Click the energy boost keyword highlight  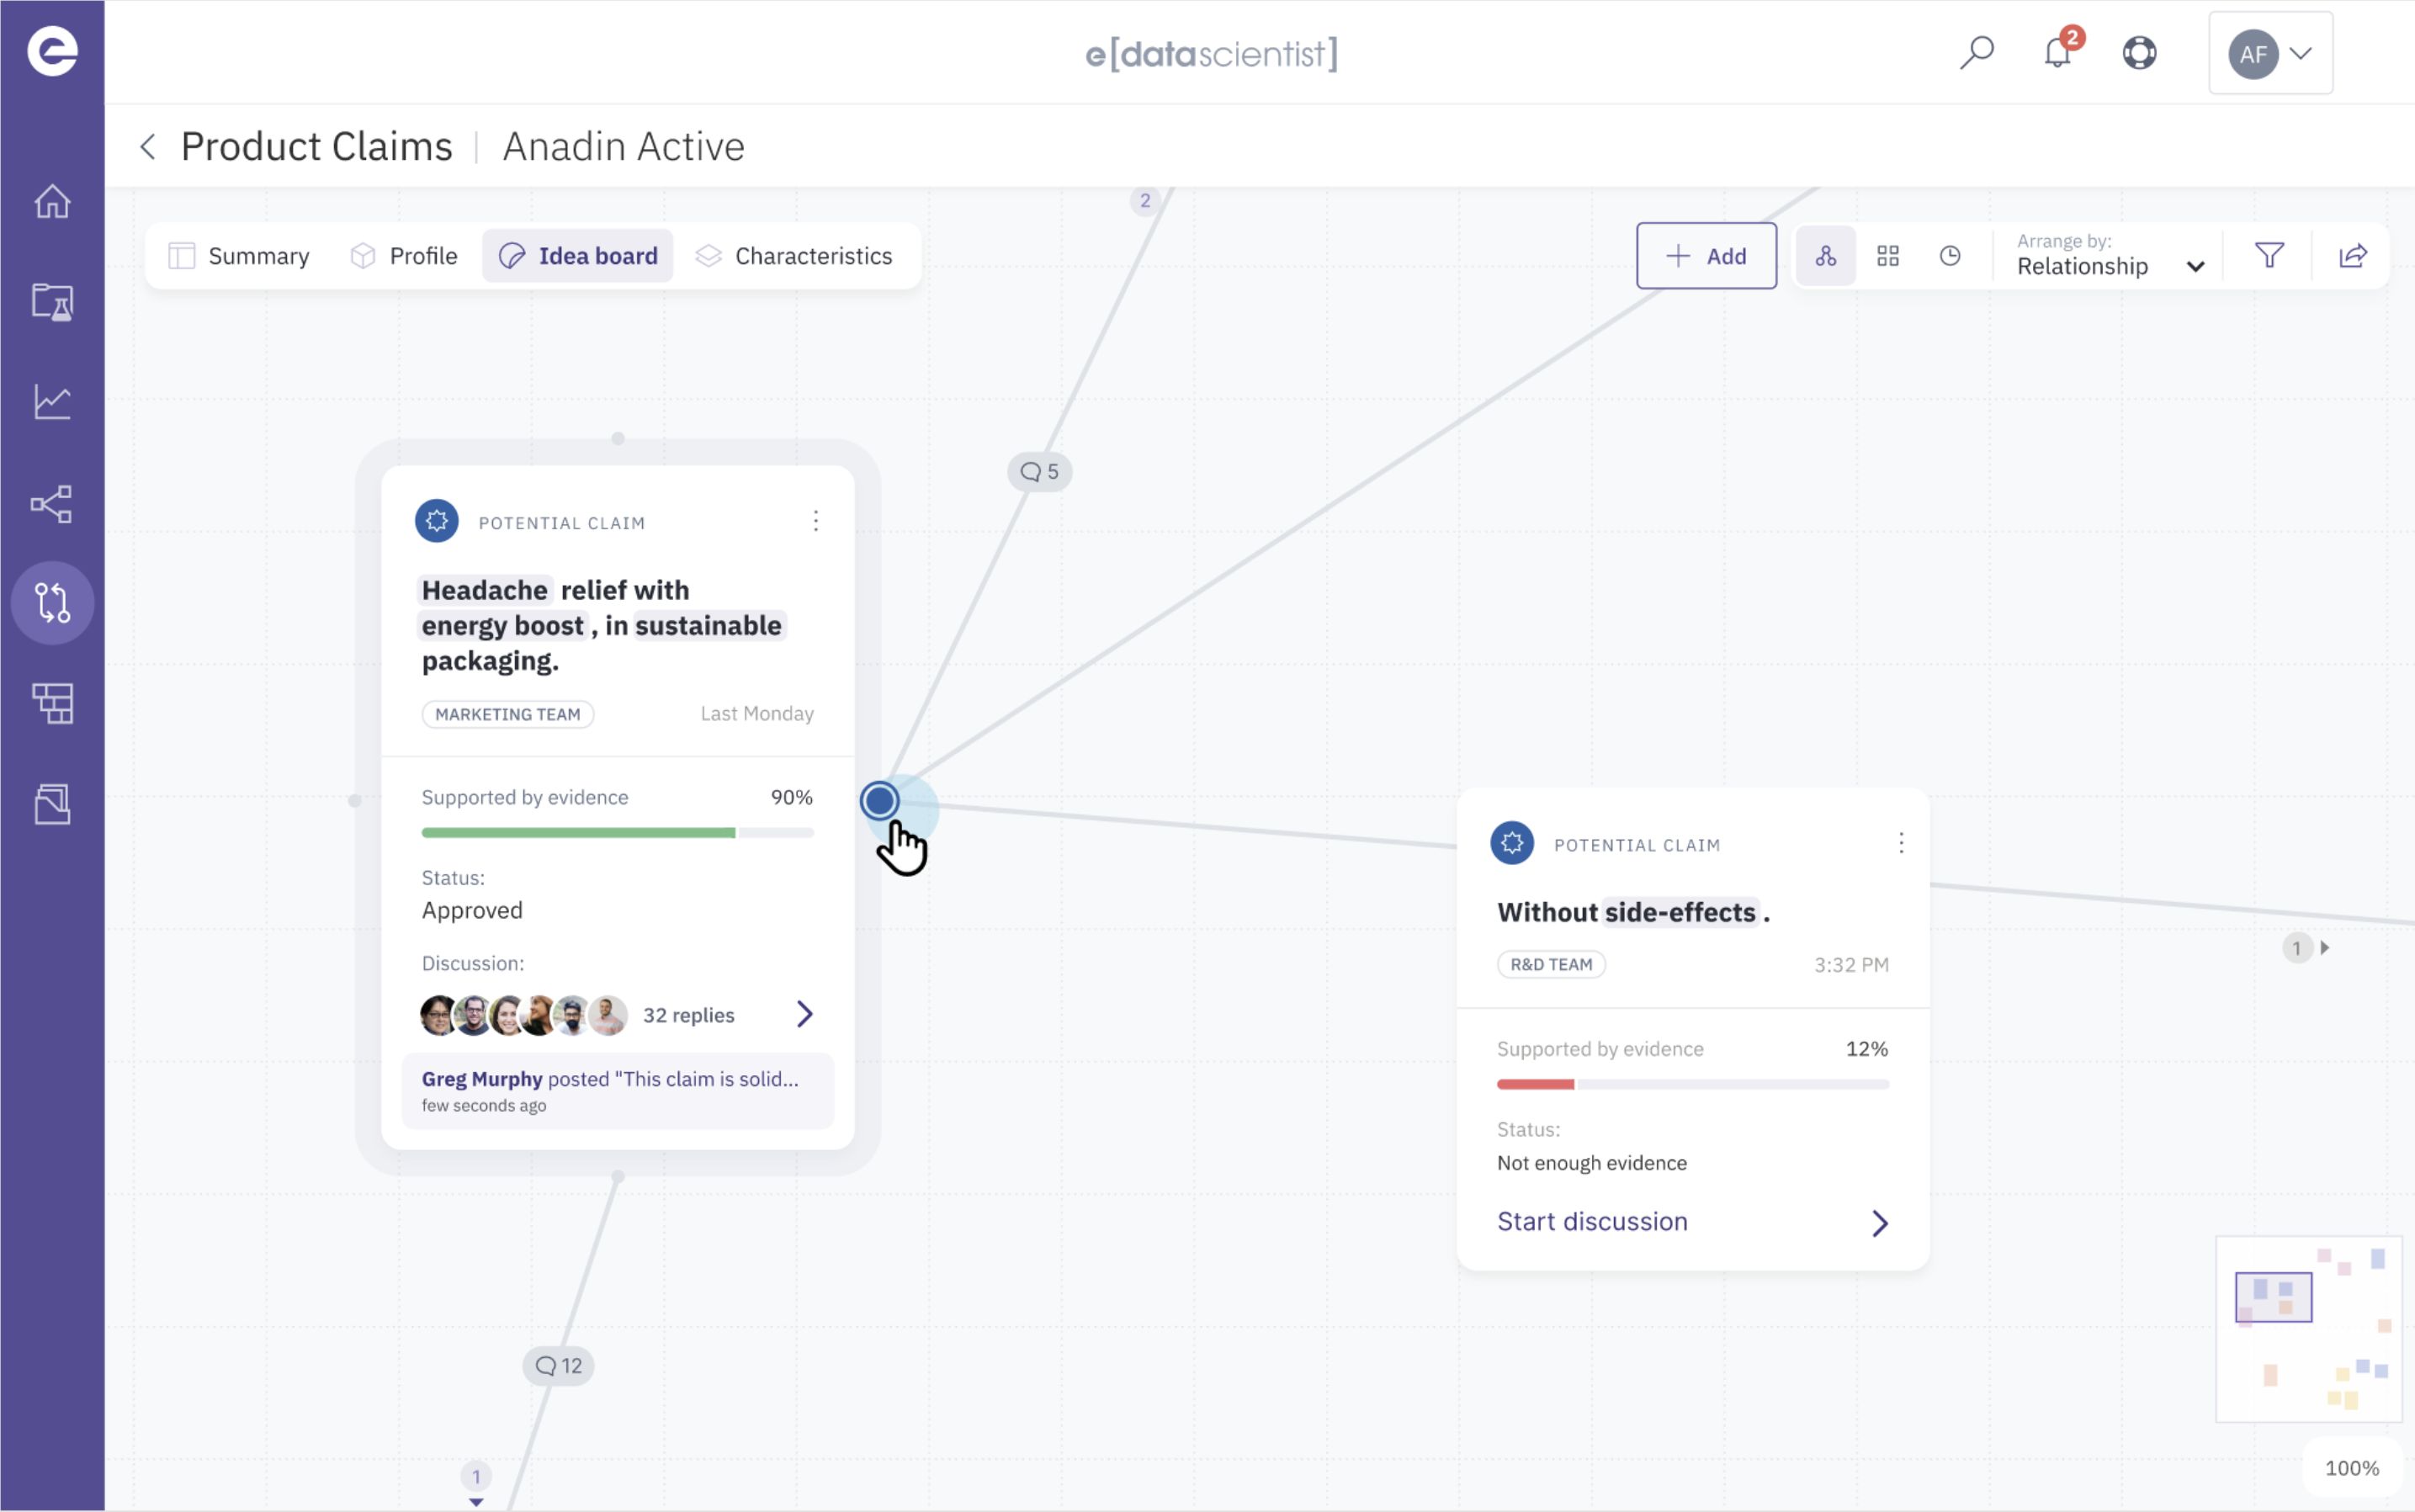(x=502, y=626)
